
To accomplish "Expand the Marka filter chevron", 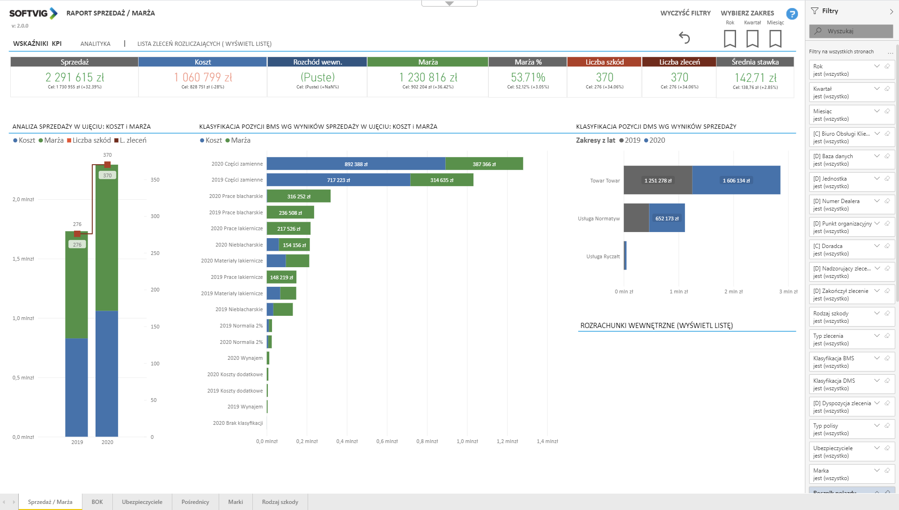I will pyautogui.click(x=877, y=470).
